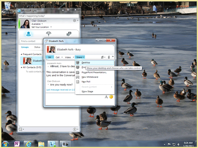198x148 pixels.
Task: Open the Contacts view icon in Lync
Action: pyautogui.click(x=29, y=34)
